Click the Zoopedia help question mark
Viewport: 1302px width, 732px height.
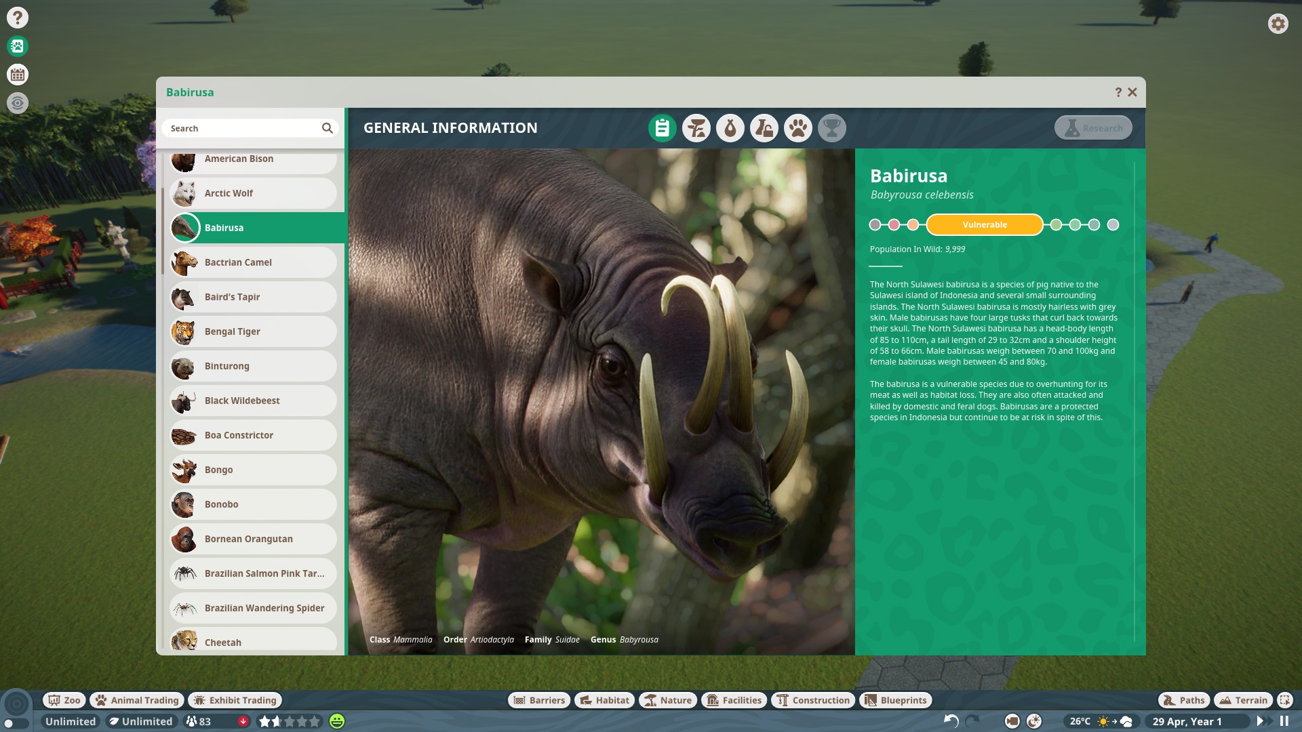1118,92
